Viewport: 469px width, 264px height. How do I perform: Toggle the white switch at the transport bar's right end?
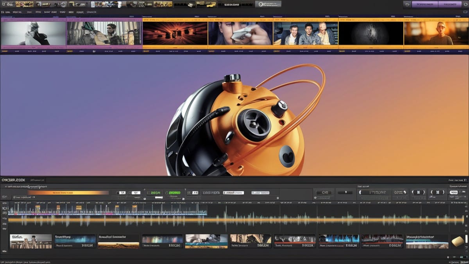454,192
